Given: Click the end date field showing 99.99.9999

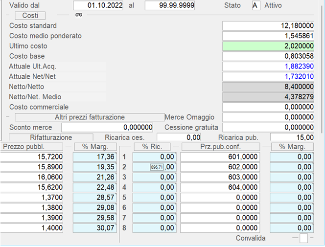Looking at the screenshot, I should (x=170, y=5).
